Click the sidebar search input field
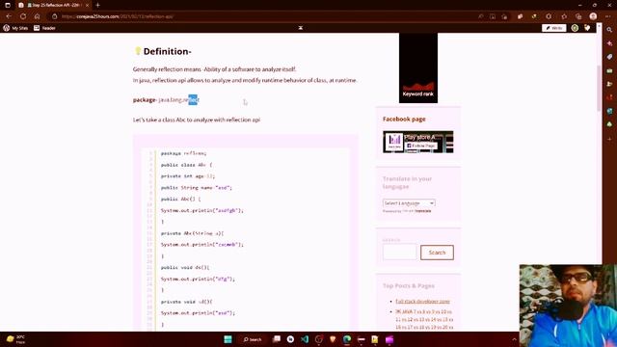This screenshot has width=617, height=347. click(399, 253)
